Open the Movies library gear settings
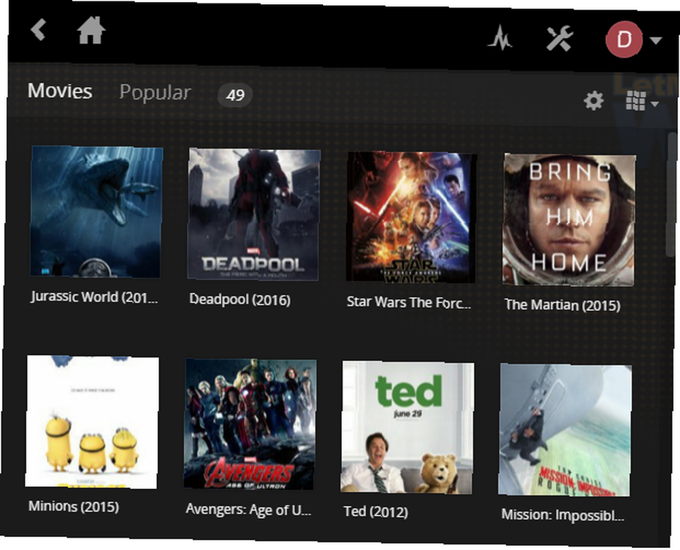 point(593,101)
